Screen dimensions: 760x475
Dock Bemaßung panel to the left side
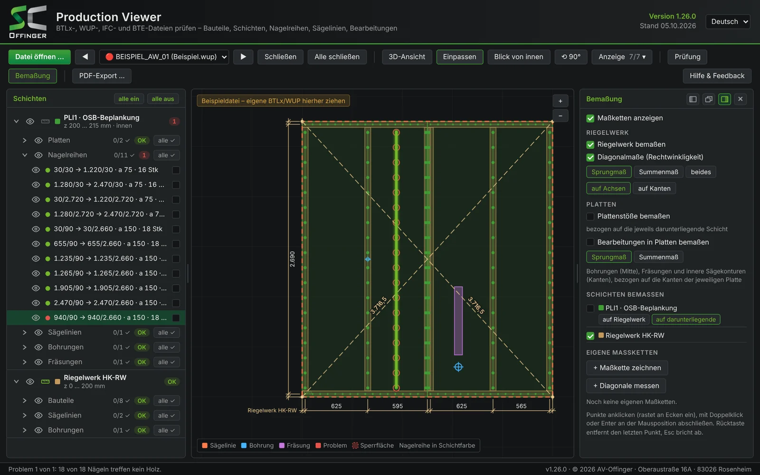(693, 99)
